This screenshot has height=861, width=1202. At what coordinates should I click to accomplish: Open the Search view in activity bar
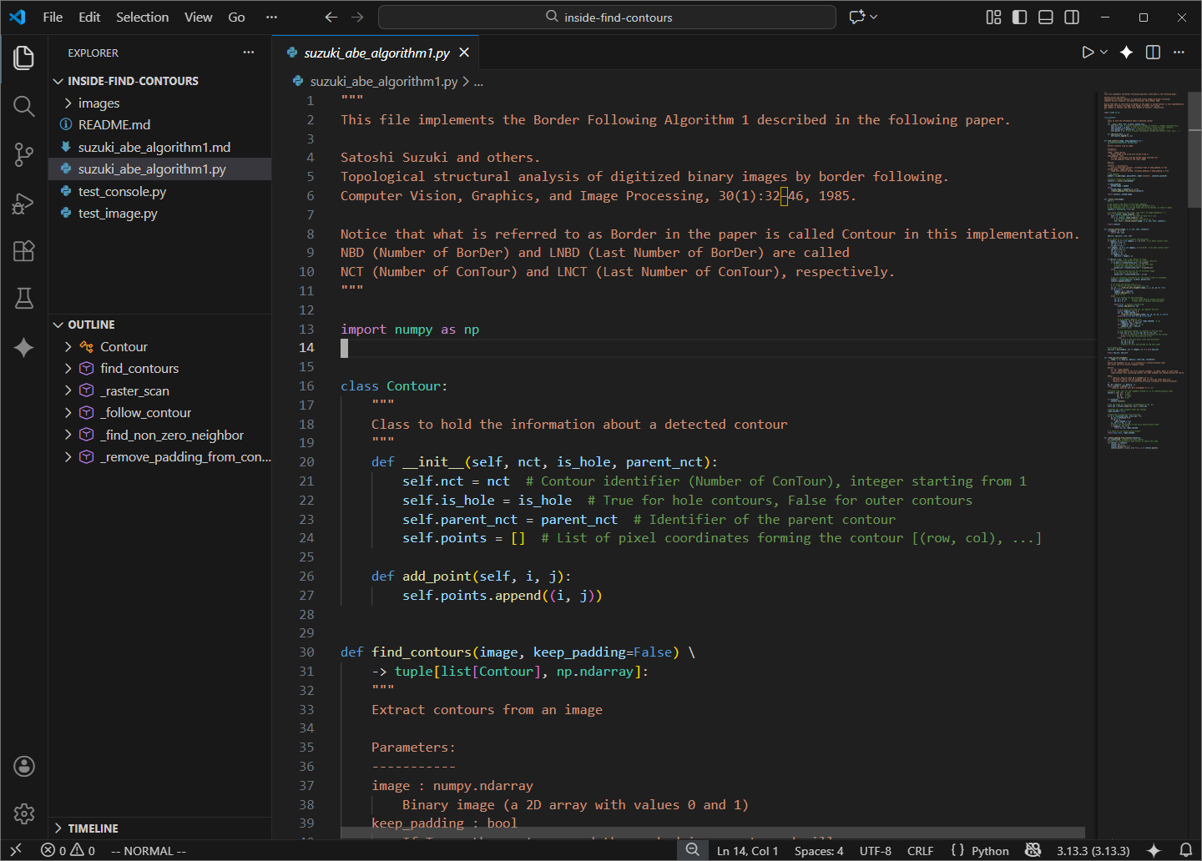24,107
